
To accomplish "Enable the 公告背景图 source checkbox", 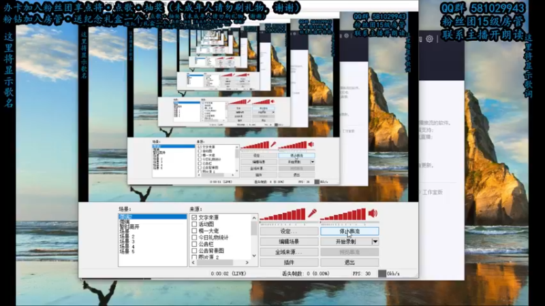I will pyautogui.click(x=194, y=250).
